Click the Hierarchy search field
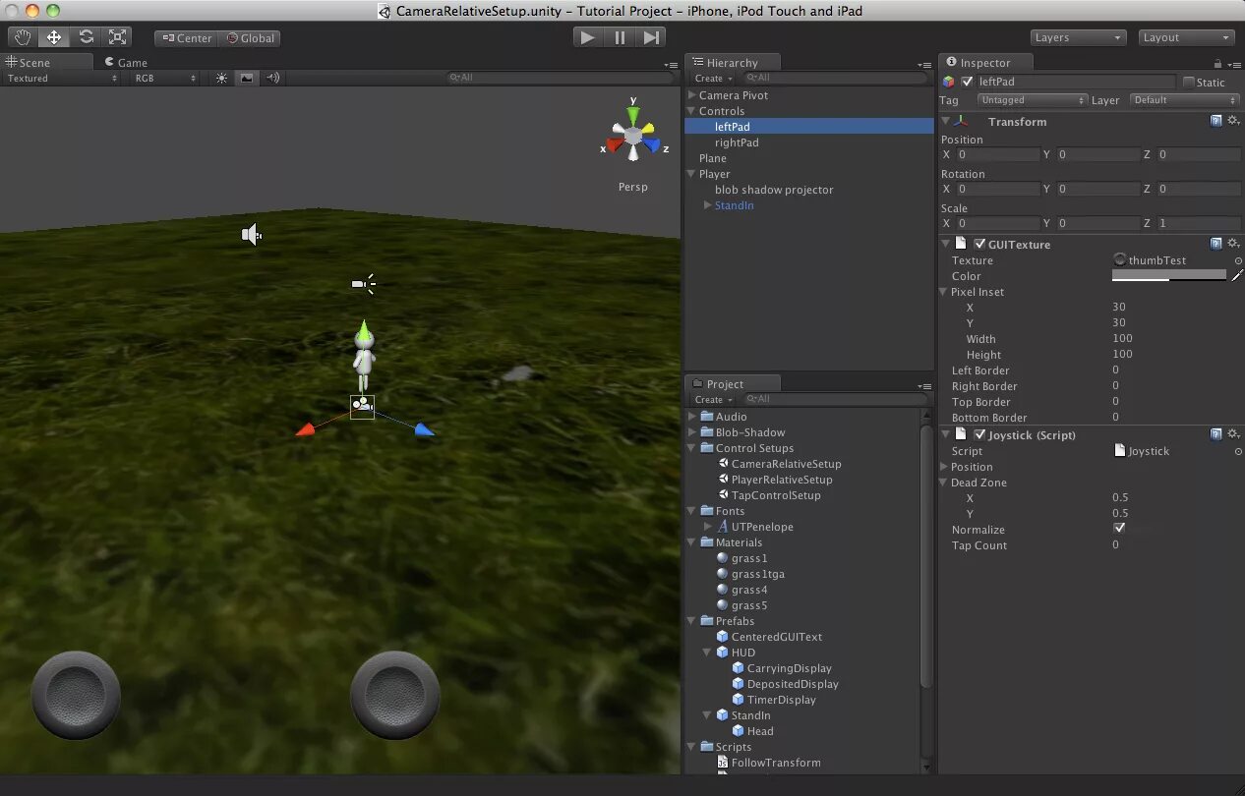1245x796 pixels. [x=835, y=78]
